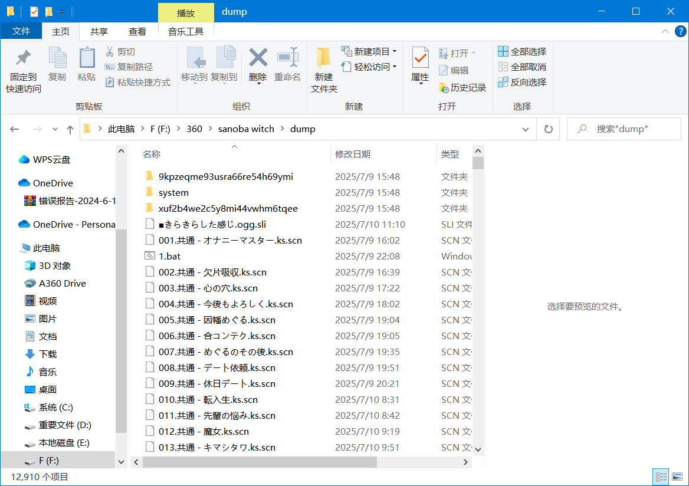This screenshot has height=486, width=689.
Task: Sort by the 修改日期 column header
Action: click(x=352, y=155)
